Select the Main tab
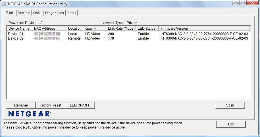Image resolution: width=260 pixels, height=137 pixels. (x=9, y=12)
